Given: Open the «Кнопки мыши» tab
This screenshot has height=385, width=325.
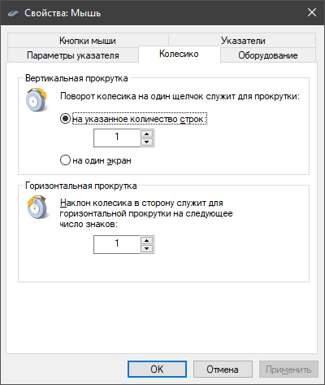Looking at the screenshot, I should (88, 41).
